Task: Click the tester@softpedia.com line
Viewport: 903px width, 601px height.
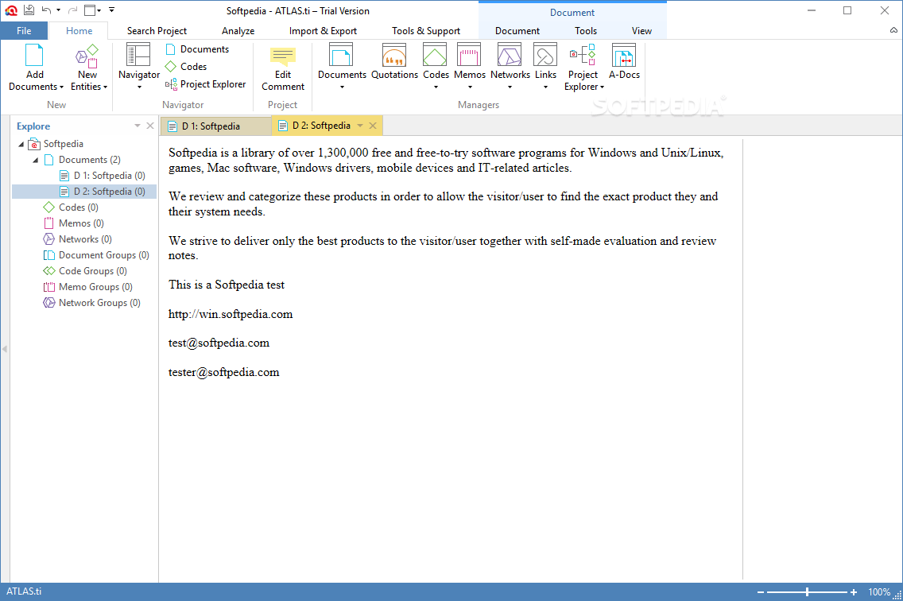Action: (223, 372)
